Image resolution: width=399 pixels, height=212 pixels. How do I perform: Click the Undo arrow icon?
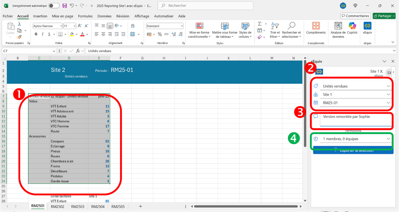(72, 6)
